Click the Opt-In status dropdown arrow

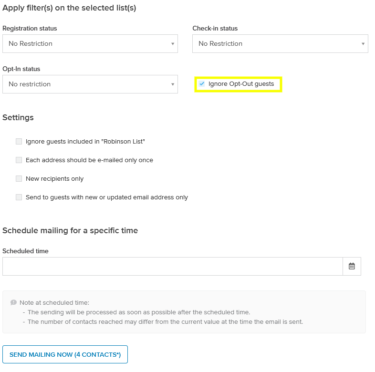click(x=172, y=84)
